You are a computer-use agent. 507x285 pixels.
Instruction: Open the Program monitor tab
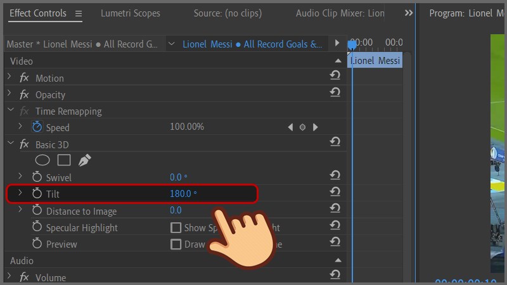click(x=466, y=13)
